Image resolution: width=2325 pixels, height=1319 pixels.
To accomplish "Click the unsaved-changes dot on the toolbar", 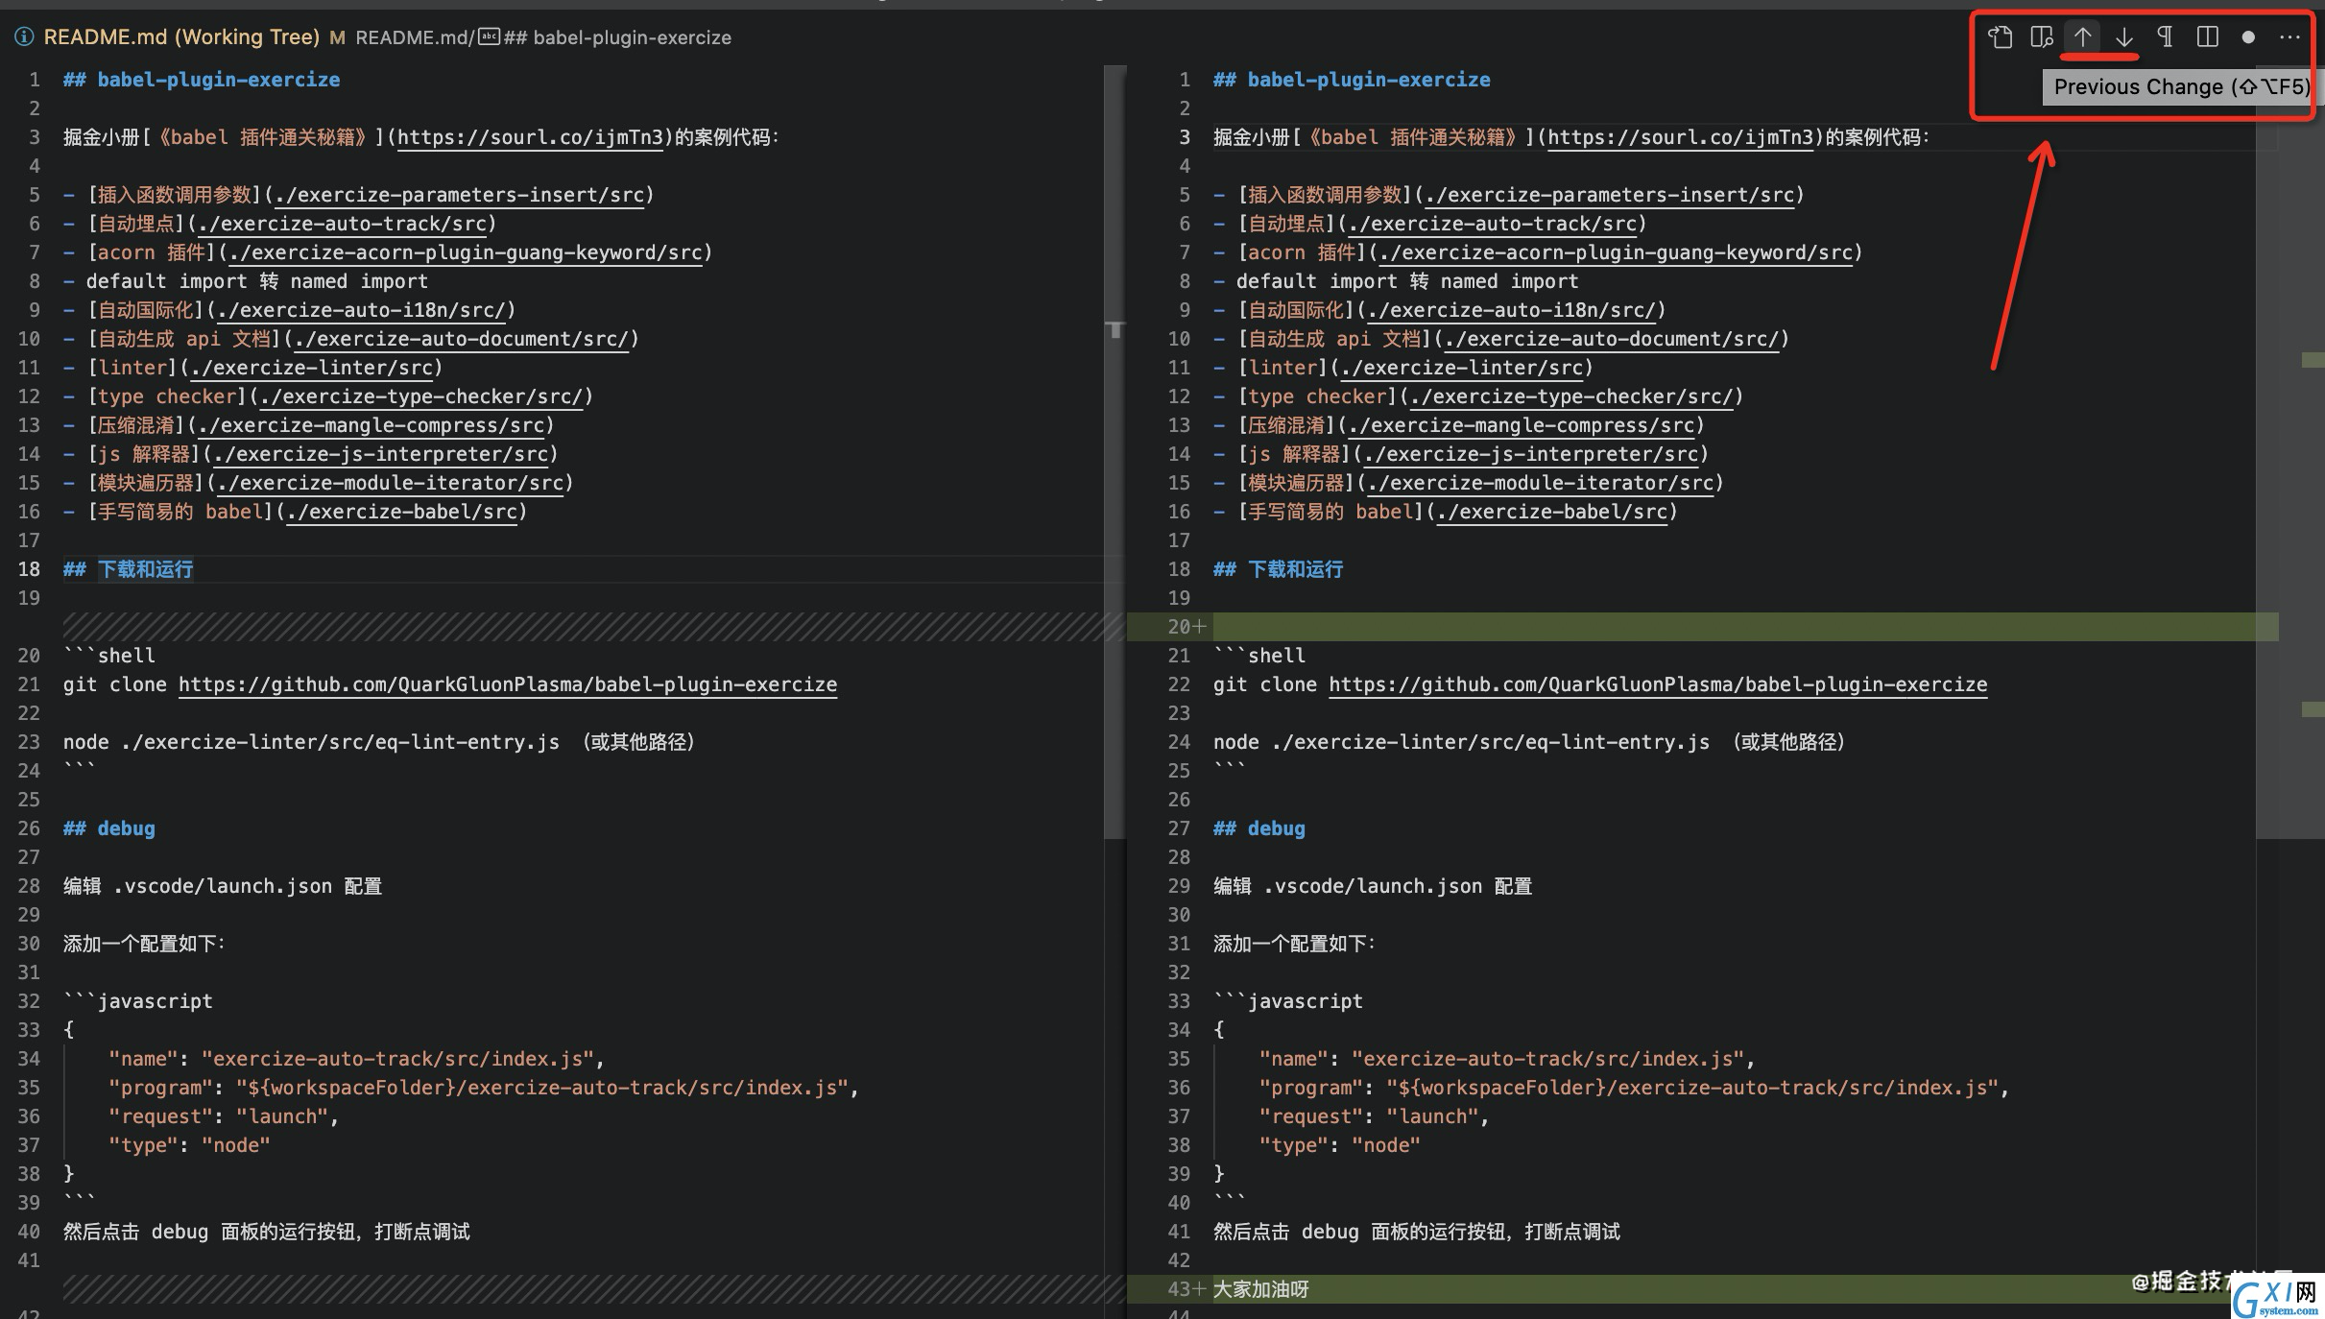I will click(x=2248, y=37).
